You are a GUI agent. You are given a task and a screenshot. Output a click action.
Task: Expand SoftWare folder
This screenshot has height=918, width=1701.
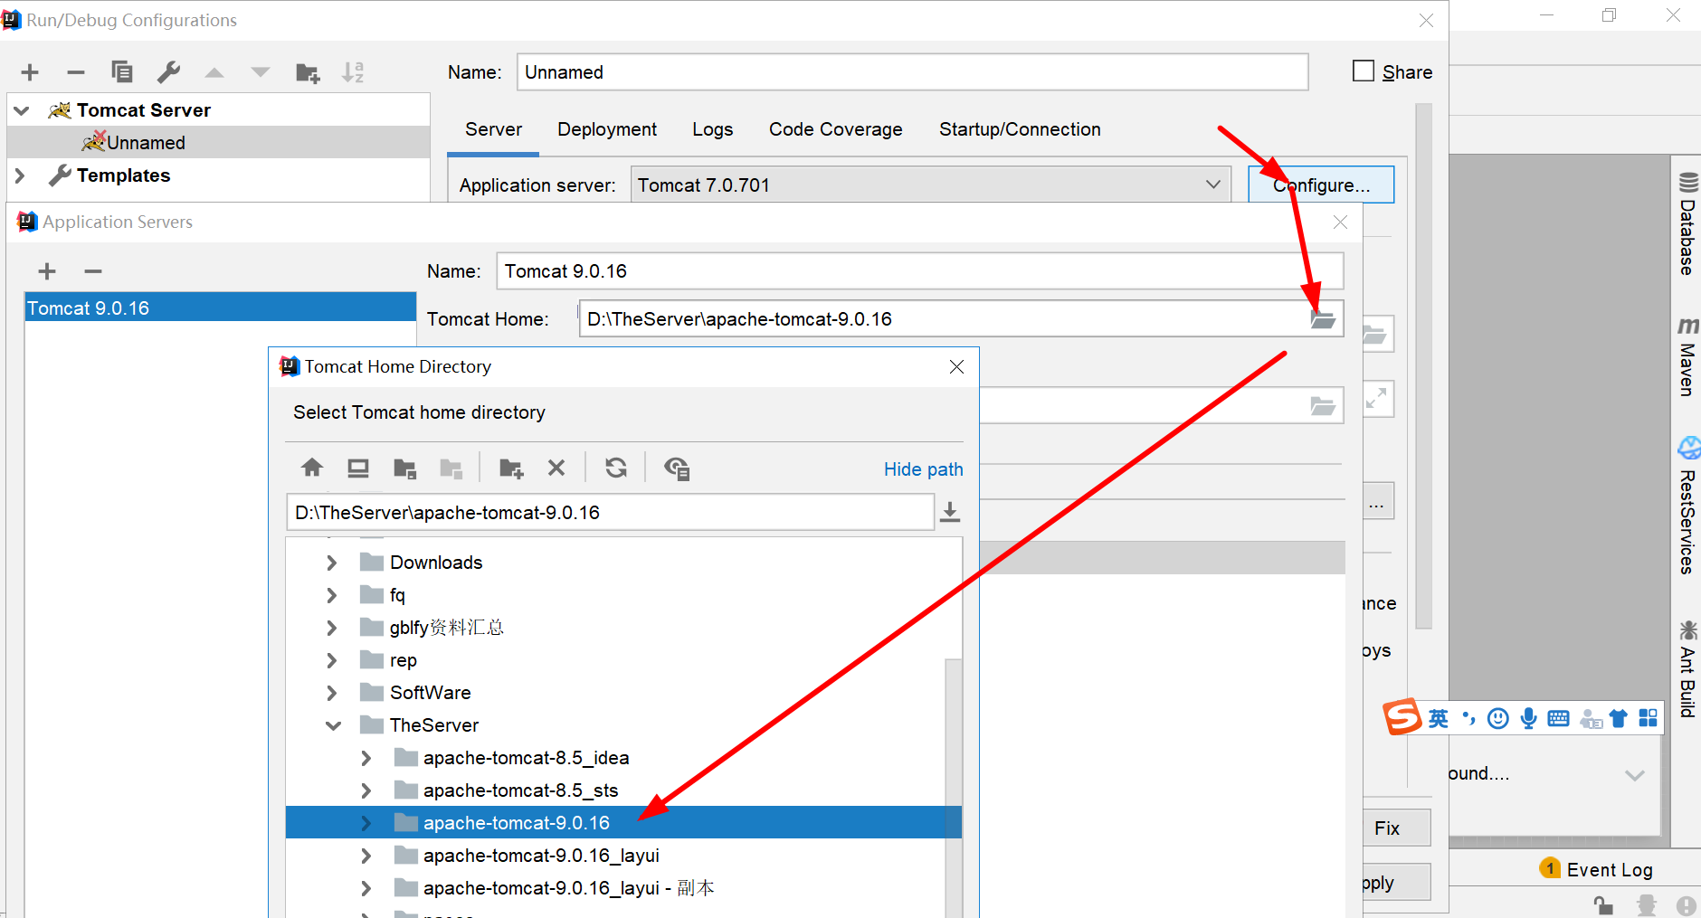(331, 693)
